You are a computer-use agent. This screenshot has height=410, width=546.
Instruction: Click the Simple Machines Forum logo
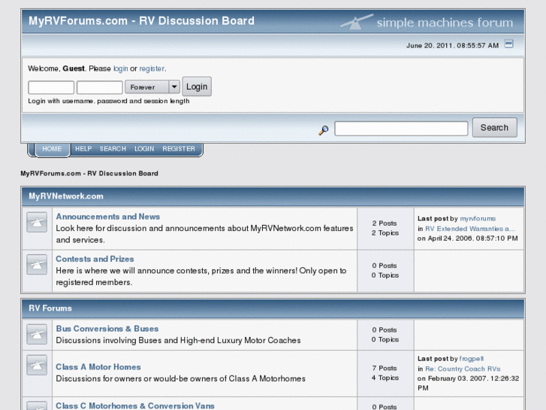click(427, 22)
